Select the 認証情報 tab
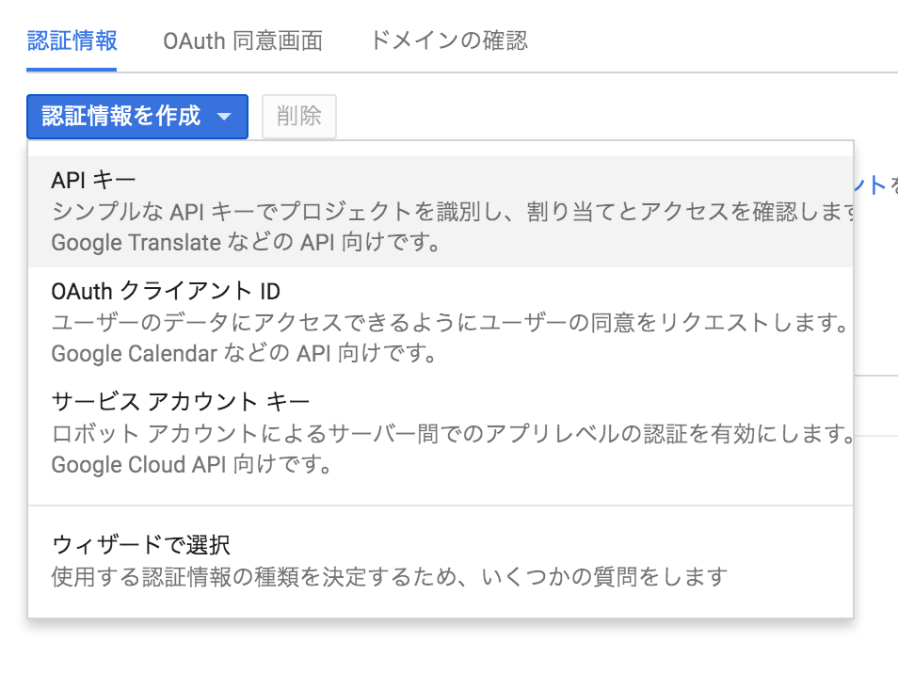This screenshot has height=674, width=898. [x=72, y=40]
